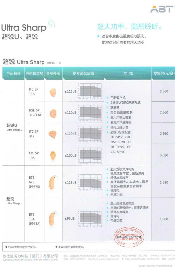Select the ITE-SP:VC+HC configuration line
The height and width of the screenshot is (267, 175).
pyautogui.click(x=121, y=137)
